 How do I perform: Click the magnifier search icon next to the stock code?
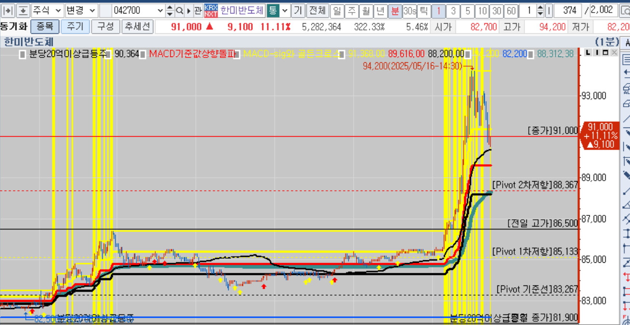point(179,10)
